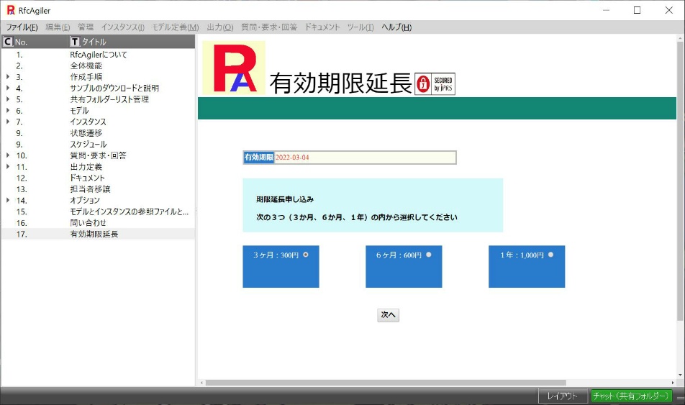Click the horizontal scrollbar of content pane
The image size is (685, 405).
386,383
